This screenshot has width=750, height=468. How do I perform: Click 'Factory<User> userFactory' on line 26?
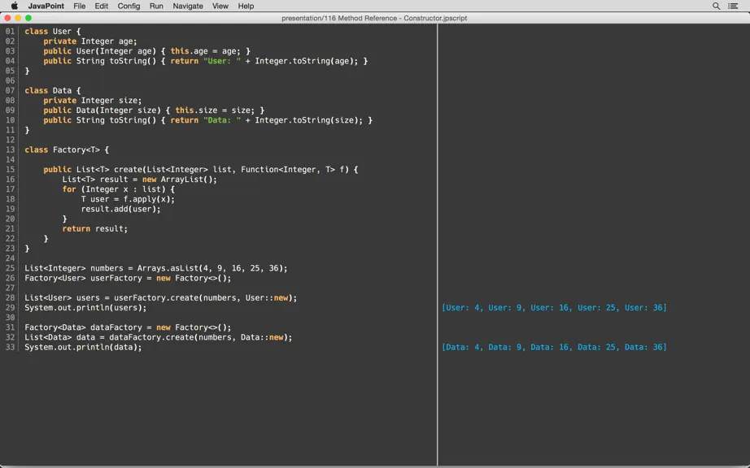click(83, 279)
